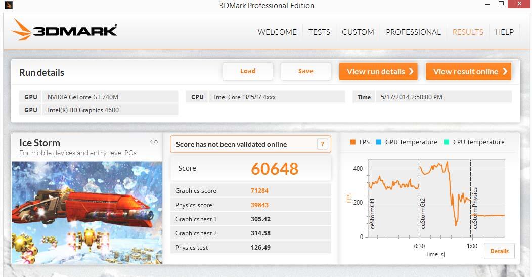Image resolution: width=532 pixels, height=277 pixels.
Task: Click the 3DMark logo in header
Action: (x=64, y=30)
